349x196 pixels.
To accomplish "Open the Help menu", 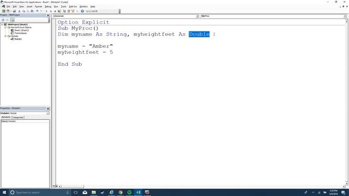I will click(x=93, y=7).
